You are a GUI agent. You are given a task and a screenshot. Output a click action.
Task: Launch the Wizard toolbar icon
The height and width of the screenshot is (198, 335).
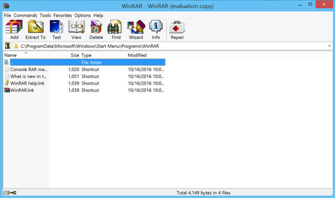tap(136, 27)
